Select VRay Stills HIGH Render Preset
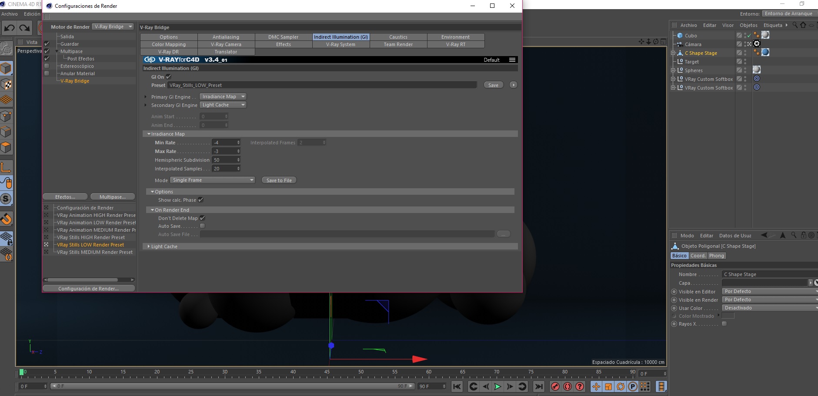 pos(91,237)
